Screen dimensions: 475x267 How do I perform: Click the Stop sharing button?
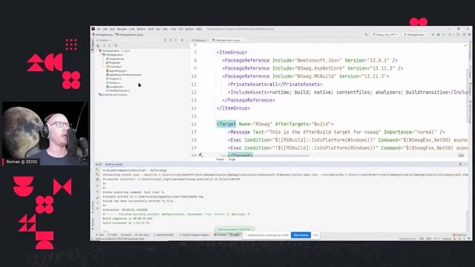(301, 235)
